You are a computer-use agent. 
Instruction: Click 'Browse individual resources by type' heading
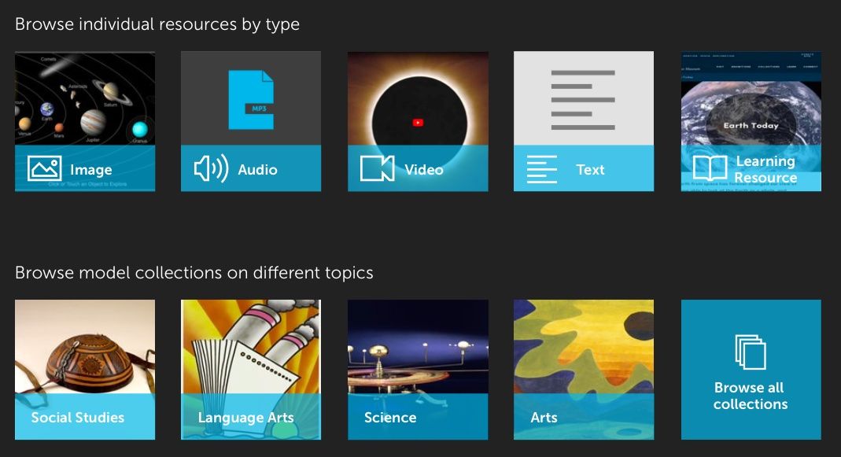pyautogui.click(x=157, y=24)
